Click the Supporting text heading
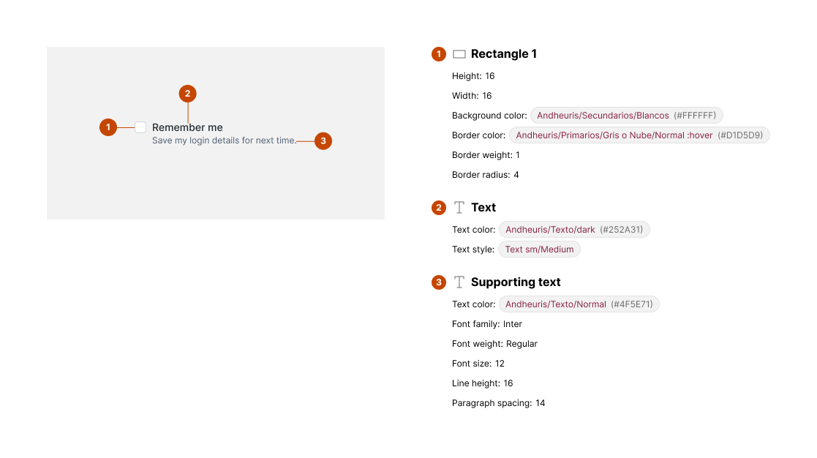 (516, 282)
